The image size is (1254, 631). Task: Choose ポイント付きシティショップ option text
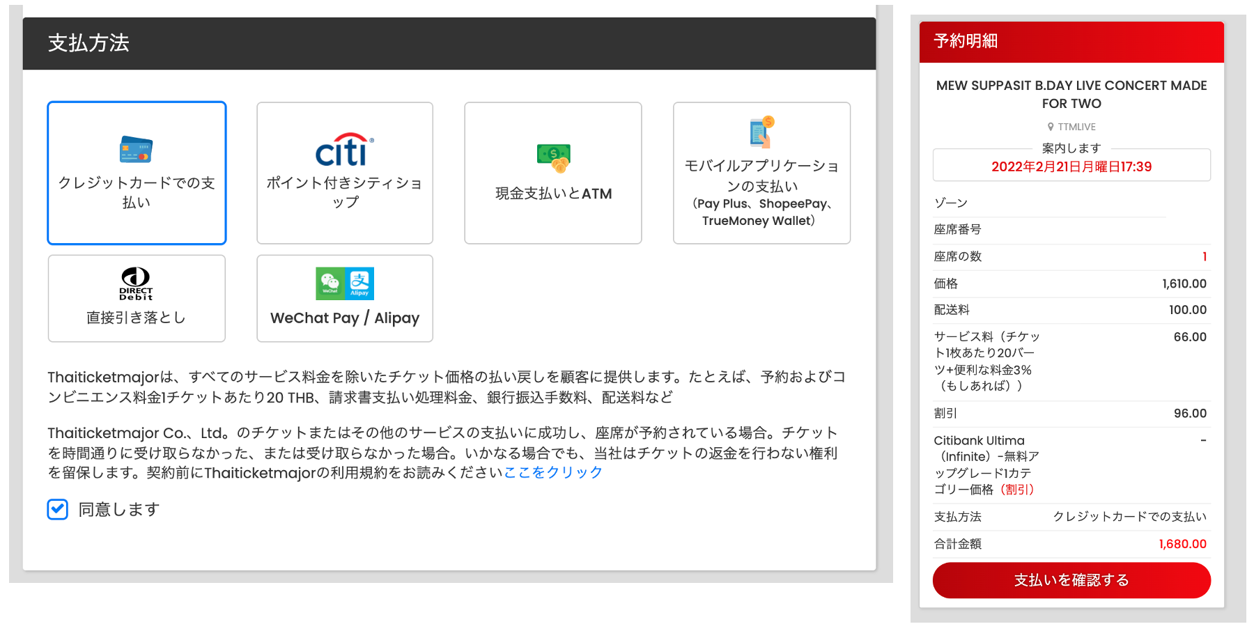coord(345,192)
